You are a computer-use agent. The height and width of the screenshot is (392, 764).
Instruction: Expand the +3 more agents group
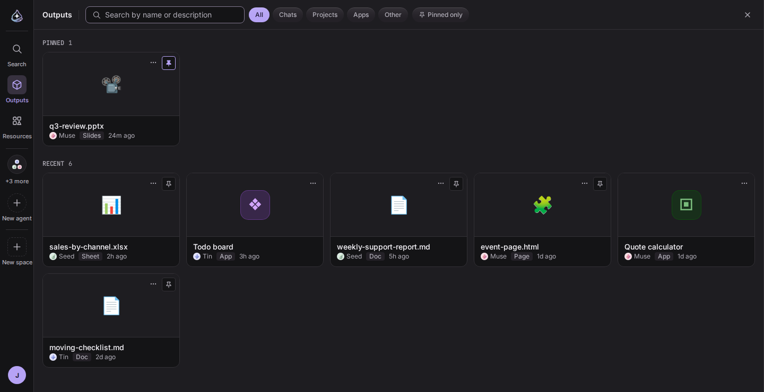(x=17, y=170)
